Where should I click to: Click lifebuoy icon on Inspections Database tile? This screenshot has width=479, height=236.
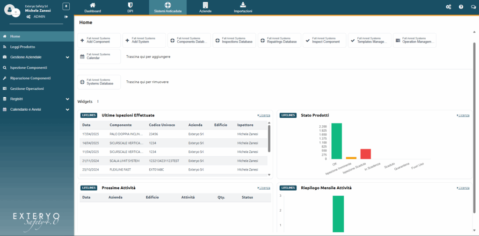click(217, 40)
